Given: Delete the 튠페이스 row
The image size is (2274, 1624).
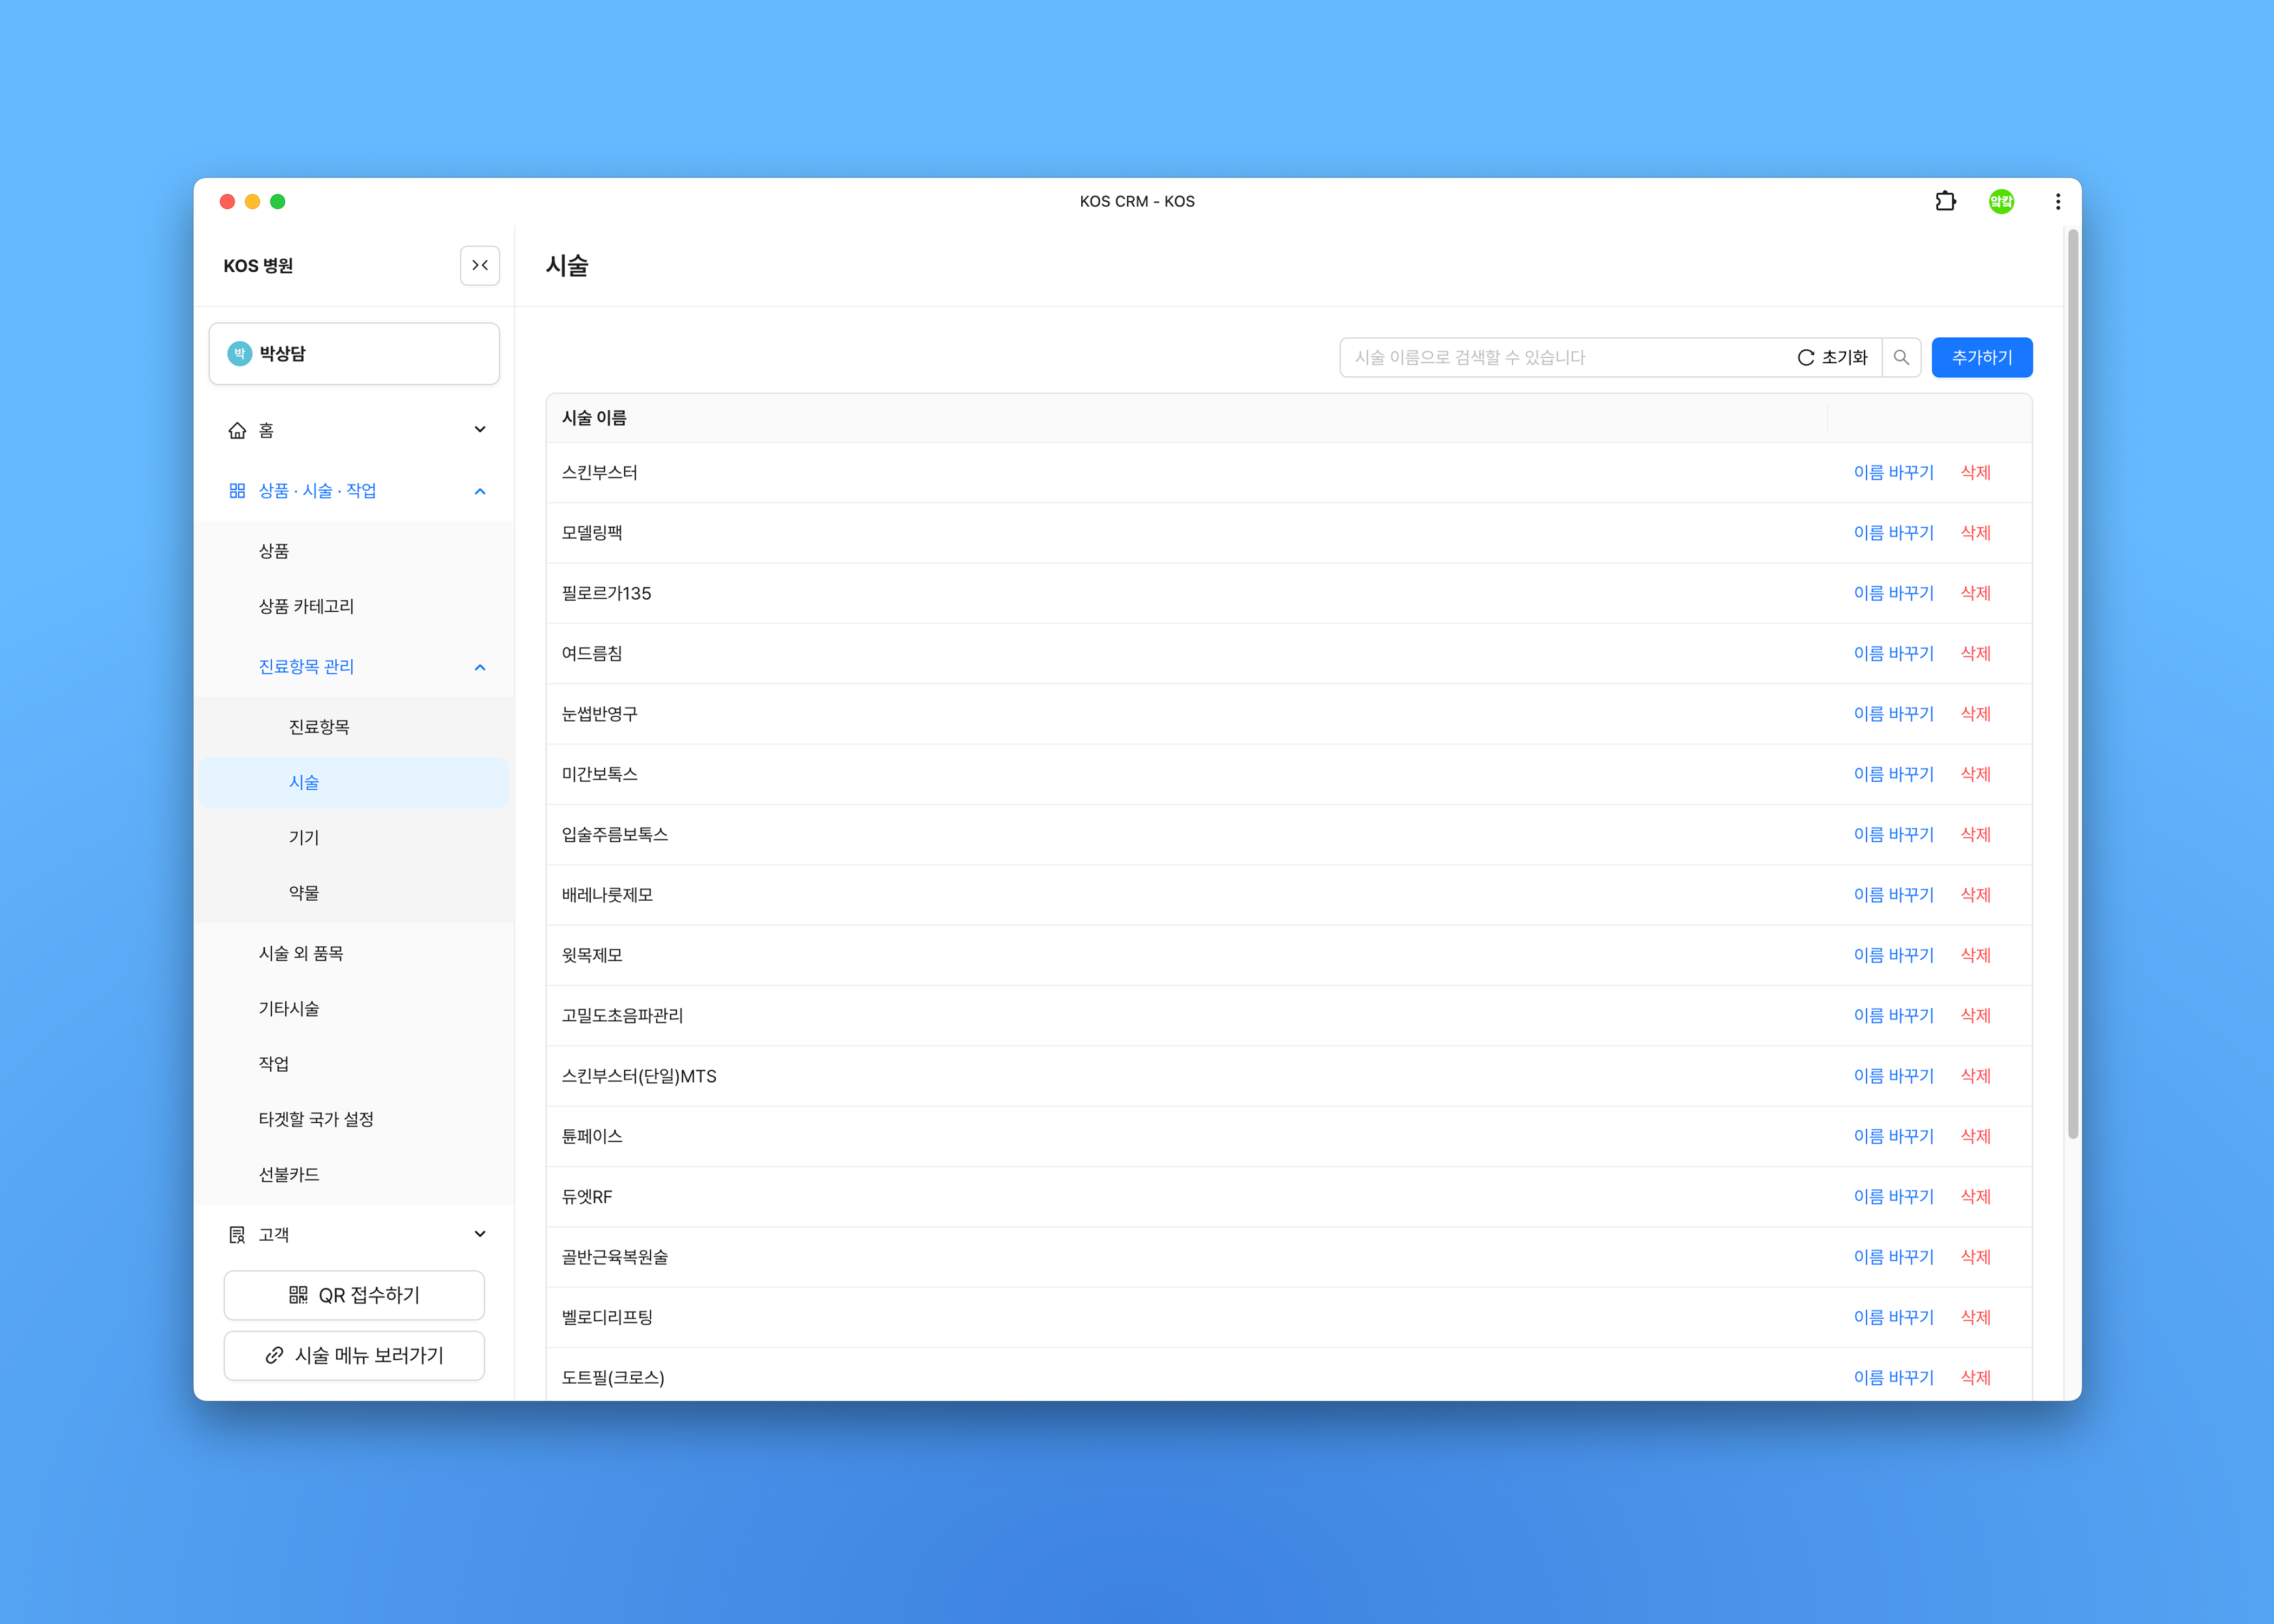Looking at the screenshot, I should tap(1976, 1136).
